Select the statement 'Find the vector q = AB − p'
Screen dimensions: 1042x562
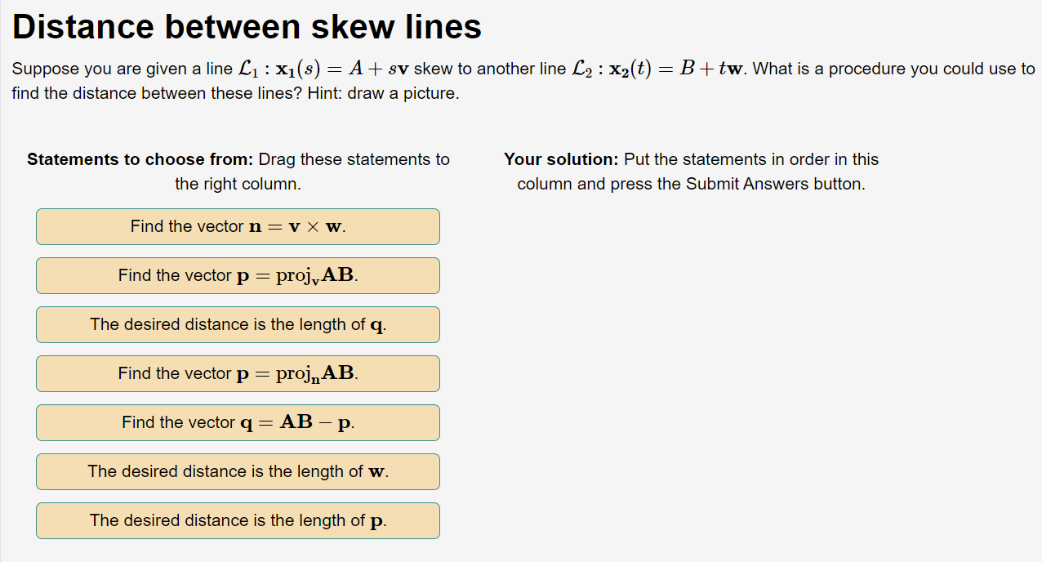[238, 422]
